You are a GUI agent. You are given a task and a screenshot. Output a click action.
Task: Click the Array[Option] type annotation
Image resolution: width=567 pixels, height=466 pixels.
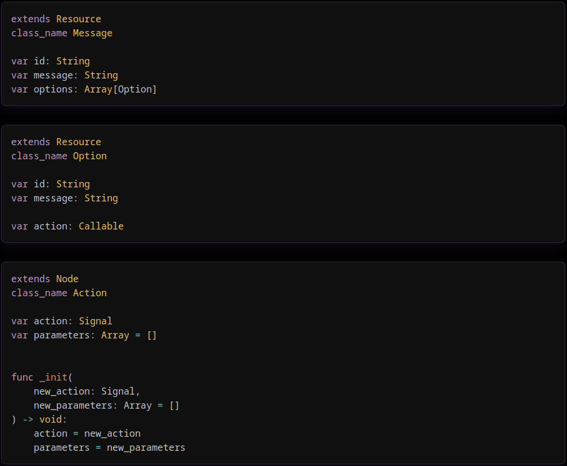click(120, 90)
